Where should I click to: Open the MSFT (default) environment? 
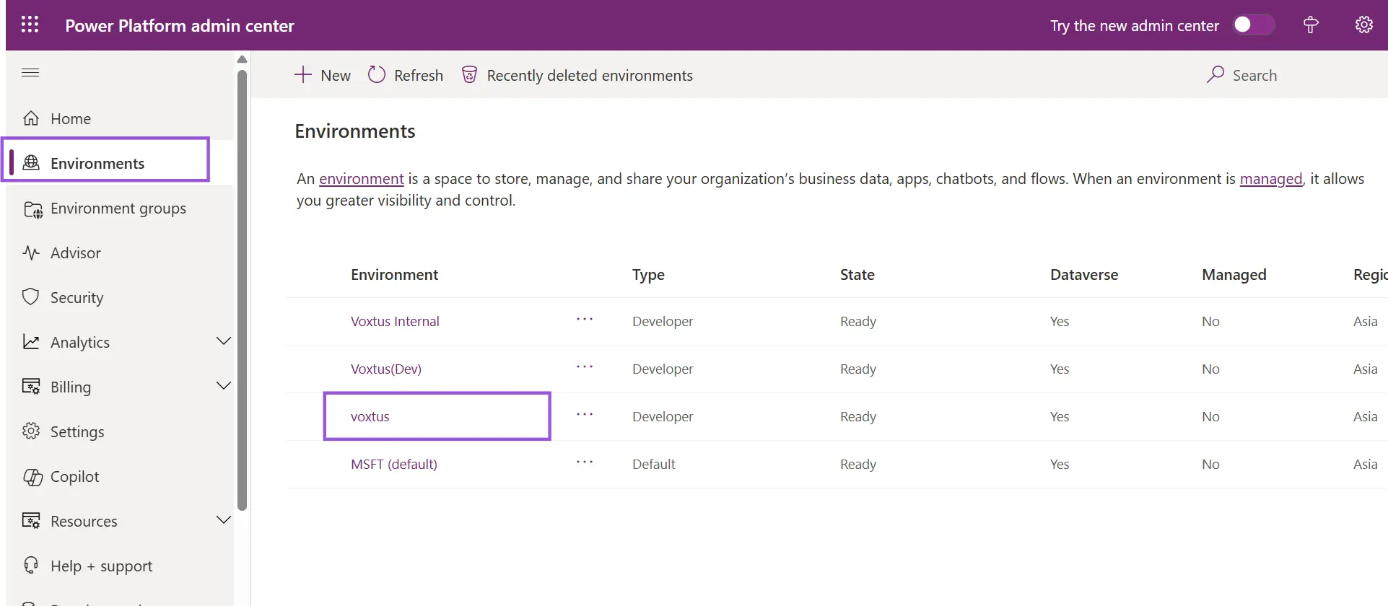point(394,464)
